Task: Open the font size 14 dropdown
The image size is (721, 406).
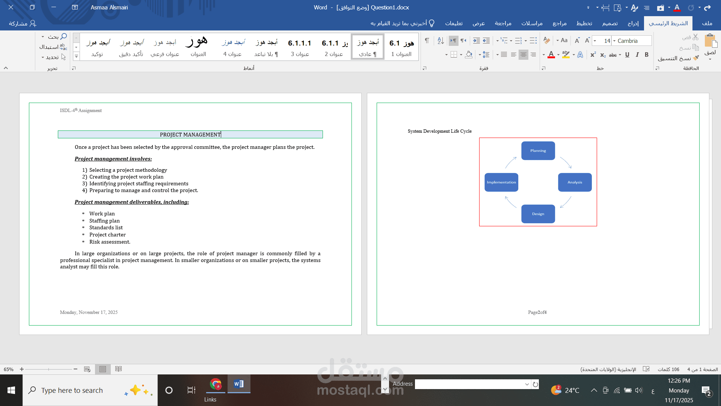Action: click(x=595, y=41)
